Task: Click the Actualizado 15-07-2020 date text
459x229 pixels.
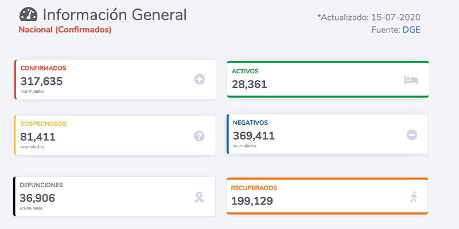Action: pyautogui.click(x=368, y=17)
